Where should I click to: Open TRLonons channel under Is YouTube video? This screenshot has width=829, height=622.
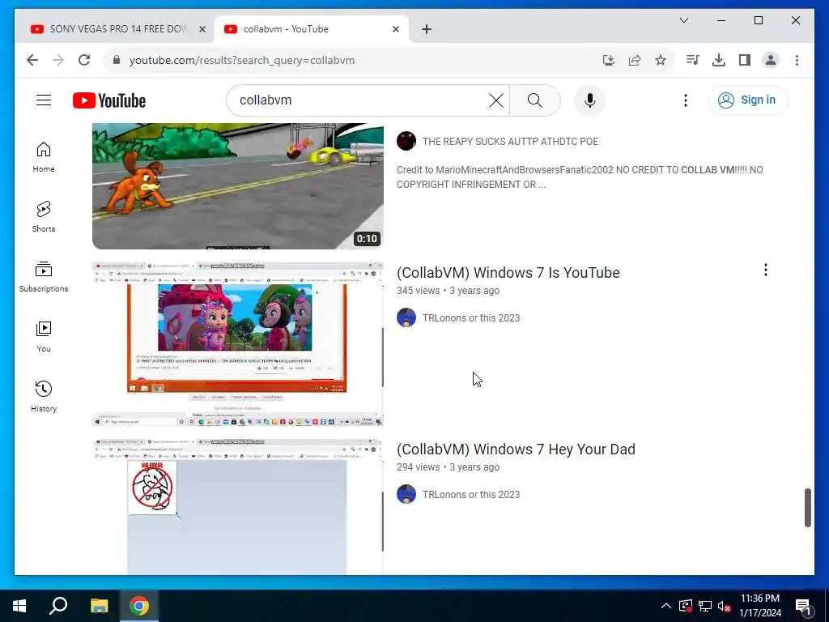(471, 317)
